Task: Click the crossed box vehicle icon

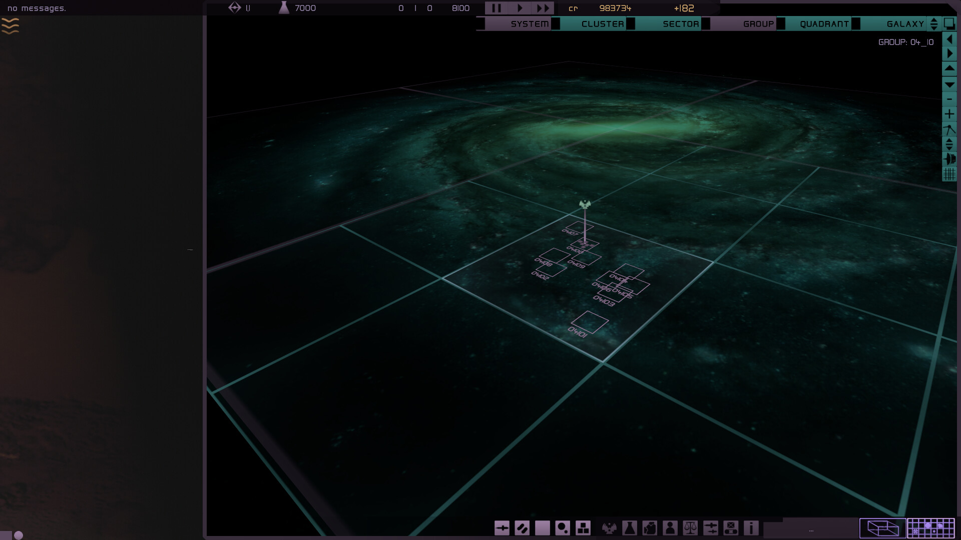Action: [x=731, y=528]
